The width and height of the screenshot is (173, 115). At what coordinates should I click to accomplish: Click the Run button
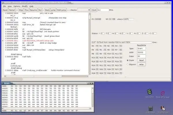40,10
